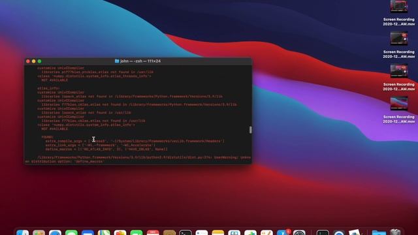Click the folder proxy icon in the Terminal title bar

pyautogui.click(x=117, y=61)
